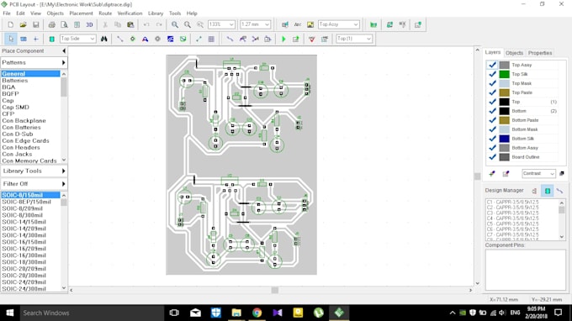Open the File menu
Screen dimensions: 572x321
tap(7, 13)
